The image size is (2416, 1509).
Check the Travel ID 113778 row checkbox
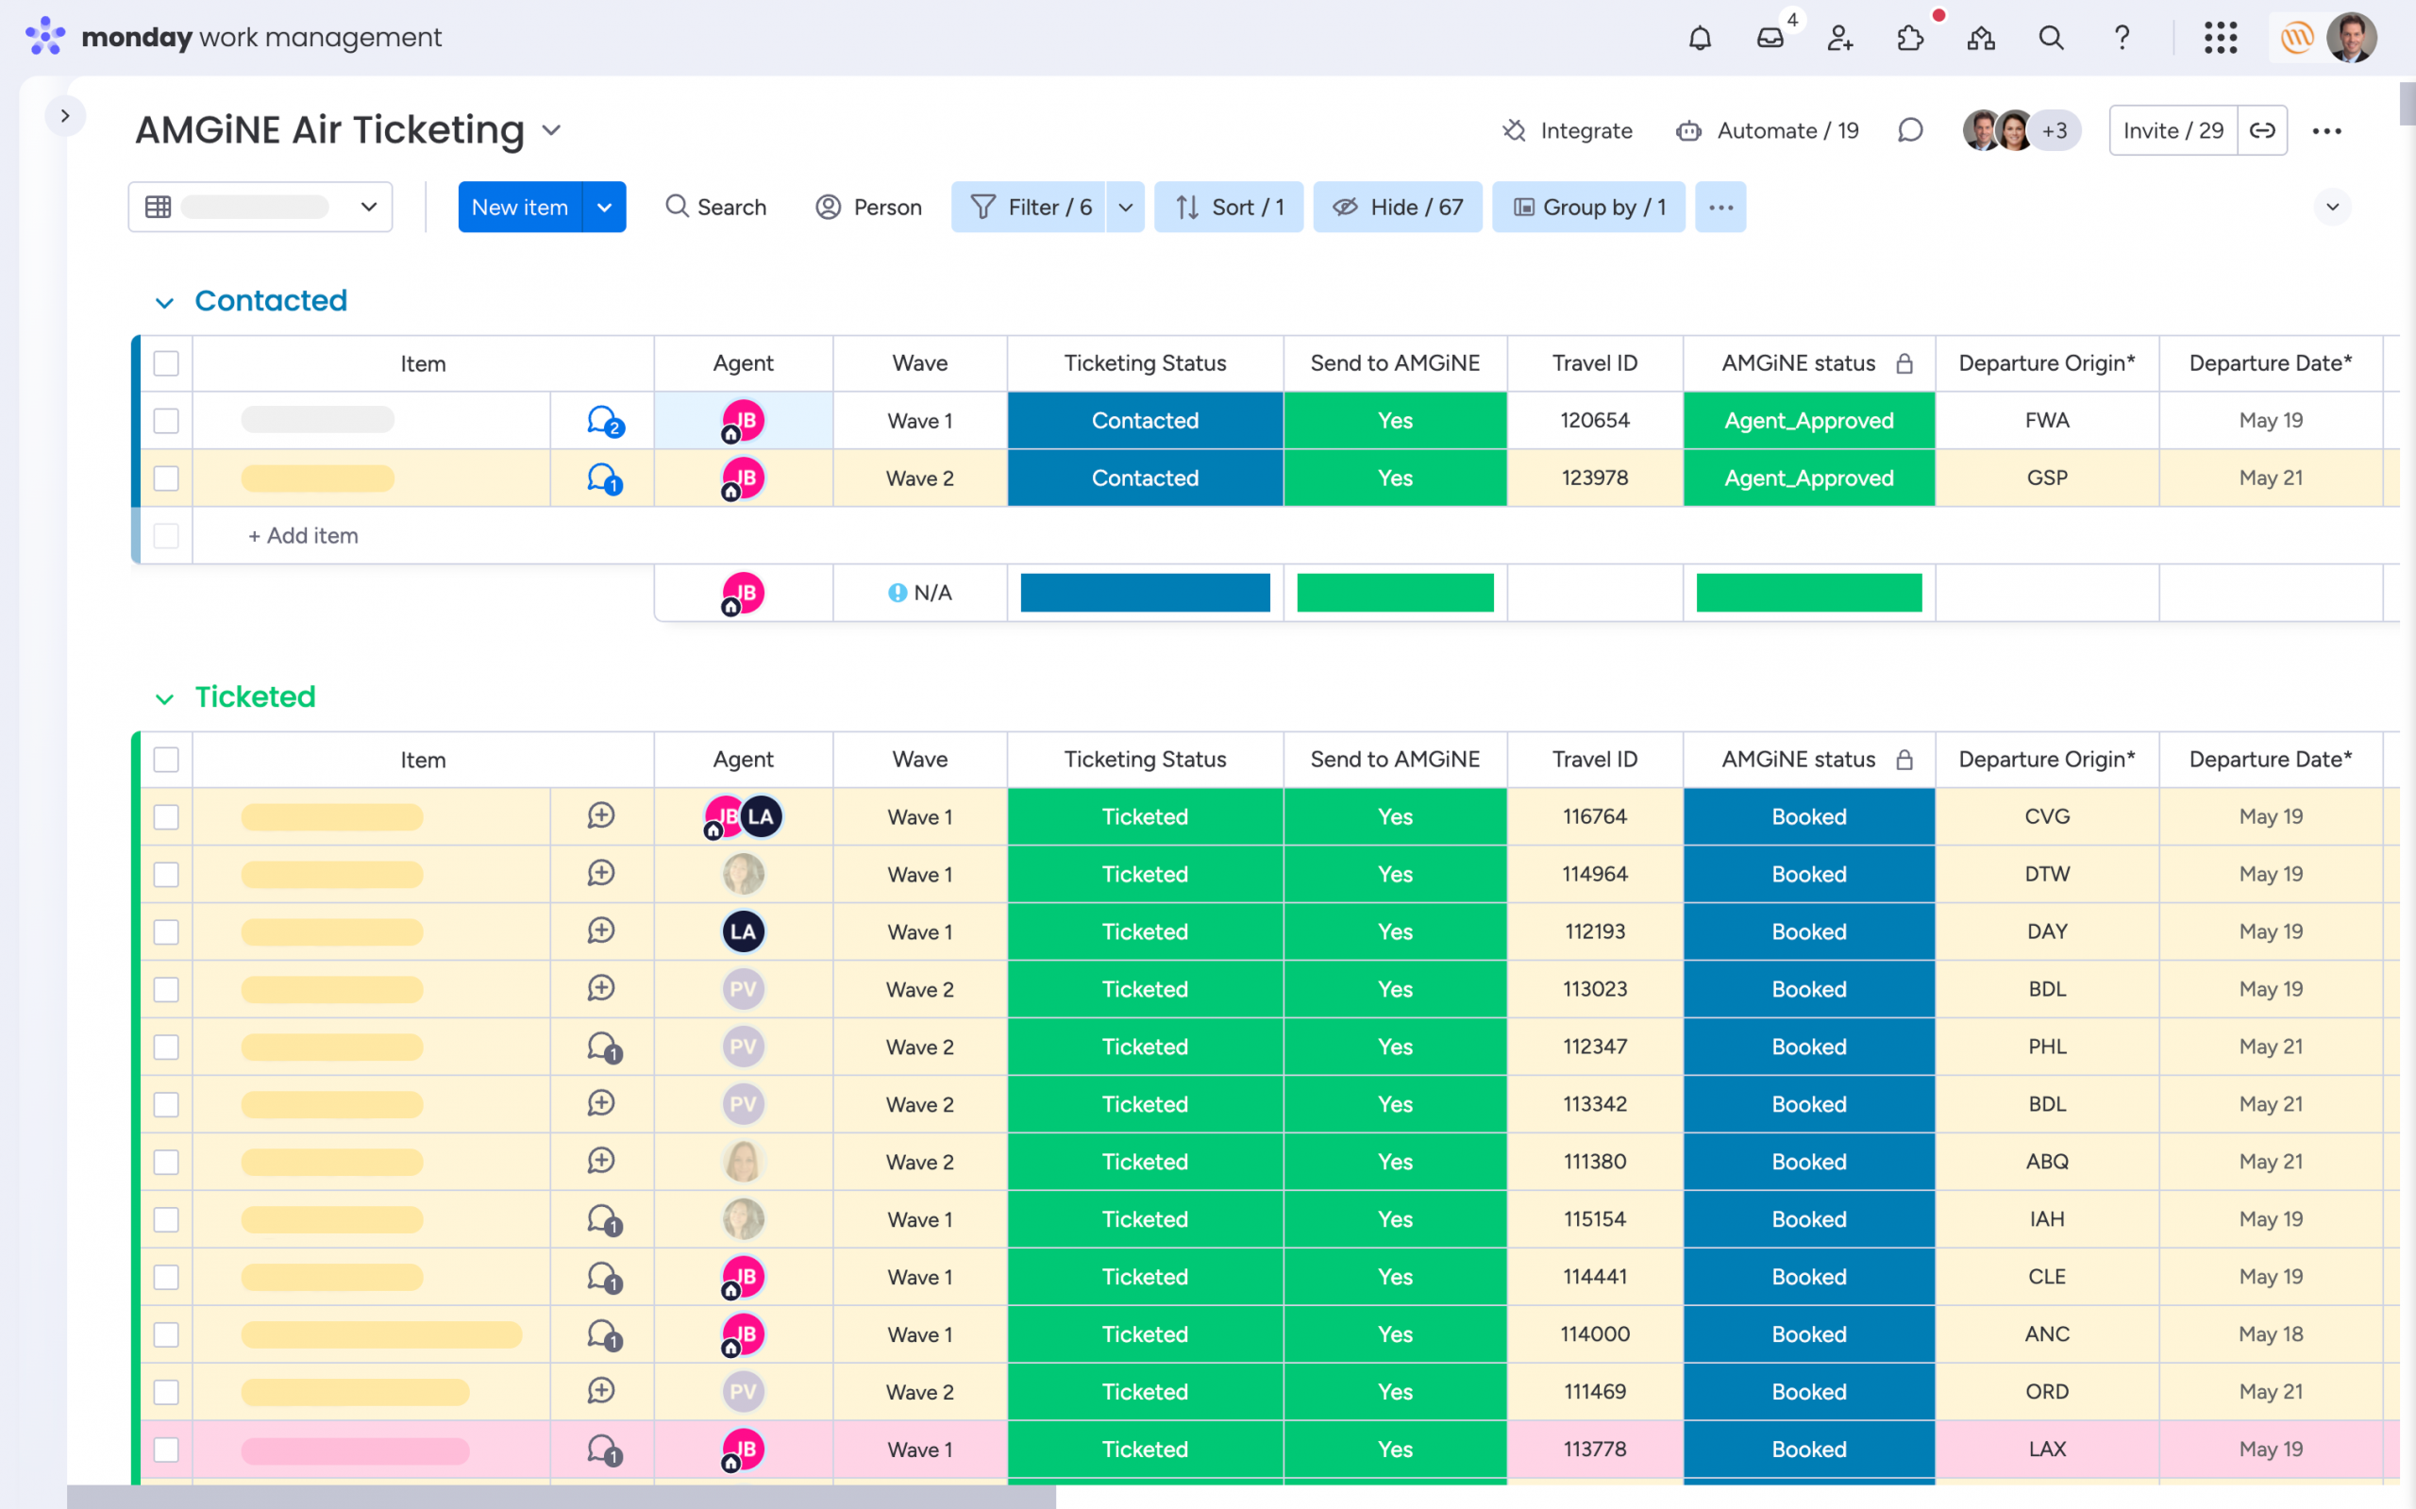[x=167, y=1450]
